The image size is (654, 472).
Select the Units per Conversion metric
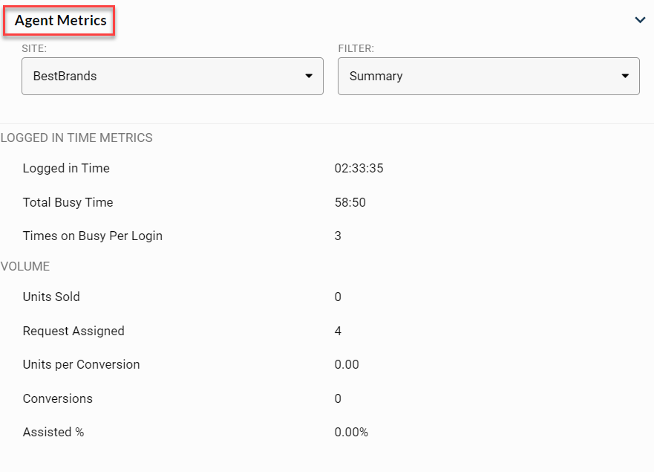[81, 364]
